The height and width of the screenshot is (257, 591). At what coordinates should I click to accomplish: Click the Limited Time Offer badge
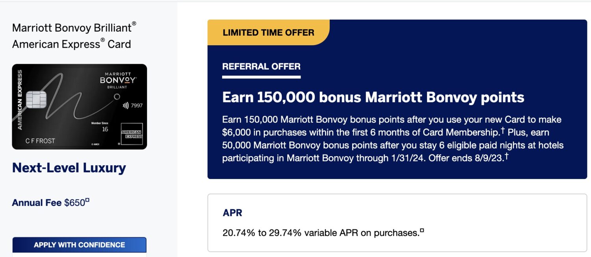click(x=268, y=33)
